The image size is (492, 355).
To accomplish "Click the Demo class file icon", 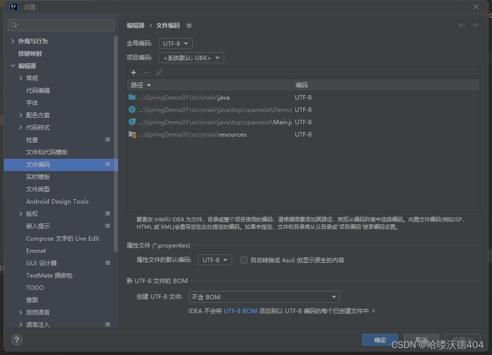I will 132,109.
